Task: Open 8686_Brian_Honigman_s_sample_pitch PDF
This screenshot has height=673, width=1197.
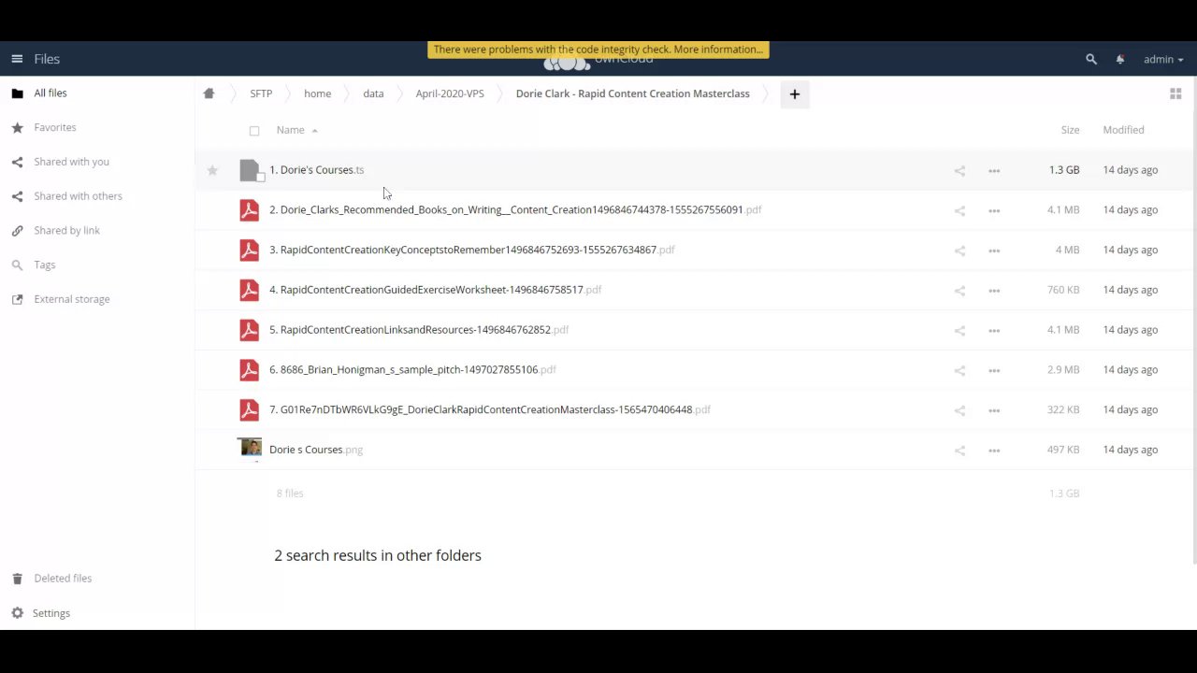Action: coord(412,369)
